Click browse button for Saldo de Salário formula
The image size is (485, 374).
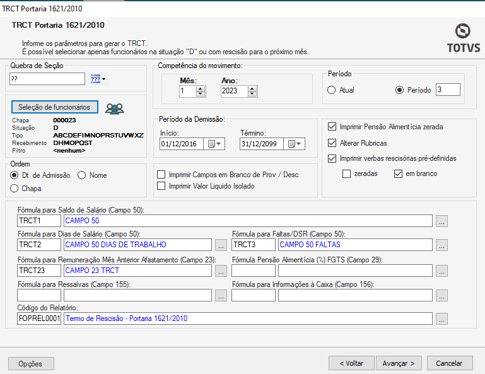click(x=442, y=221)
